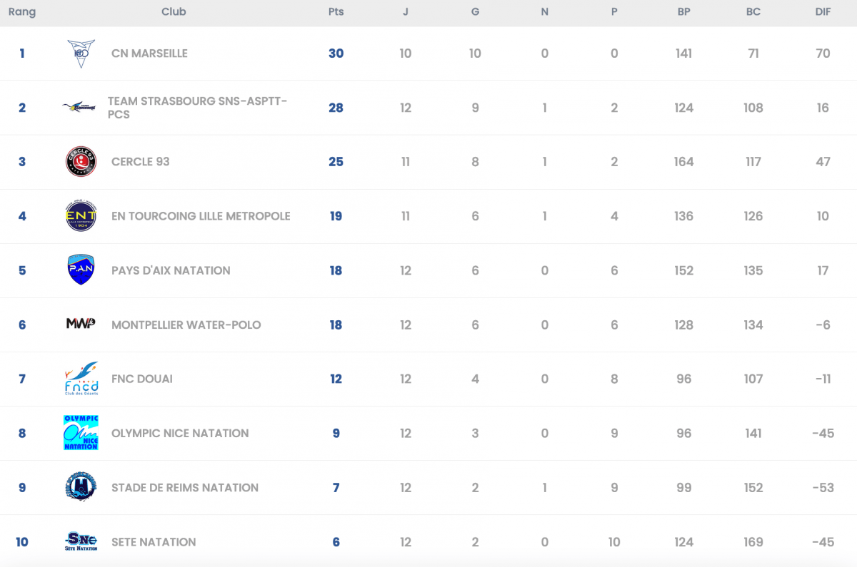Select the Olympic Nice Natation logo

pos(81,433)
